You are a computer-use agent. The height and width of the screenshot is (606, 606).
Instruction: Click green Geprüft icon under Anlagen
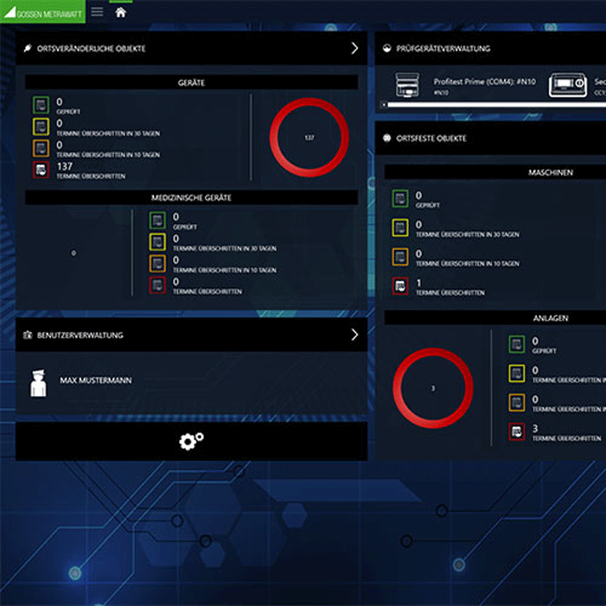(x=516, y=345)
